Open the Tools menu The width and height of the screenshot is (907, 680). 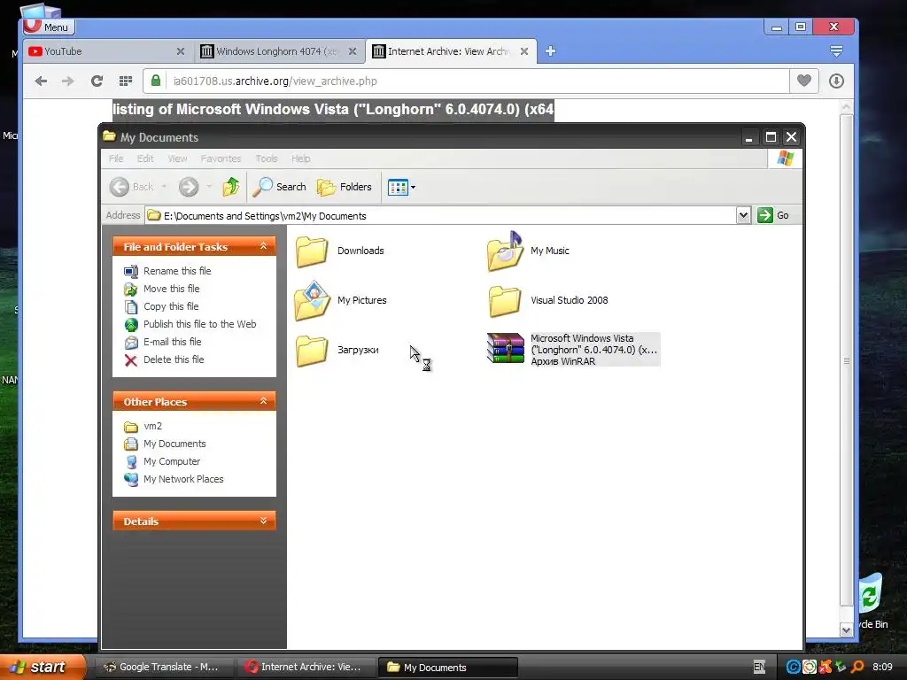click(266, 158)
